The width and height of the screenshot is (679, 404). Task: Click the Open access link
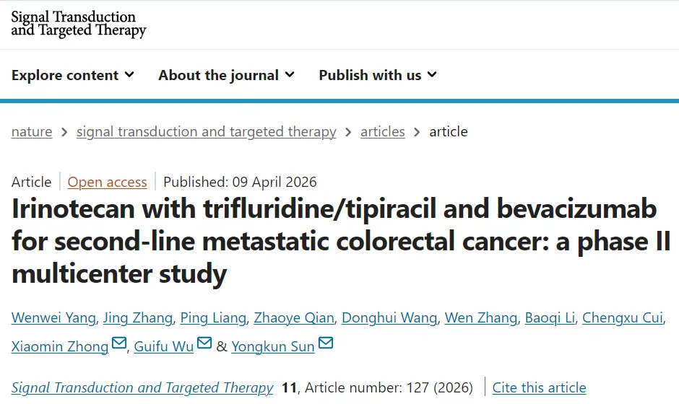[107, 182]
